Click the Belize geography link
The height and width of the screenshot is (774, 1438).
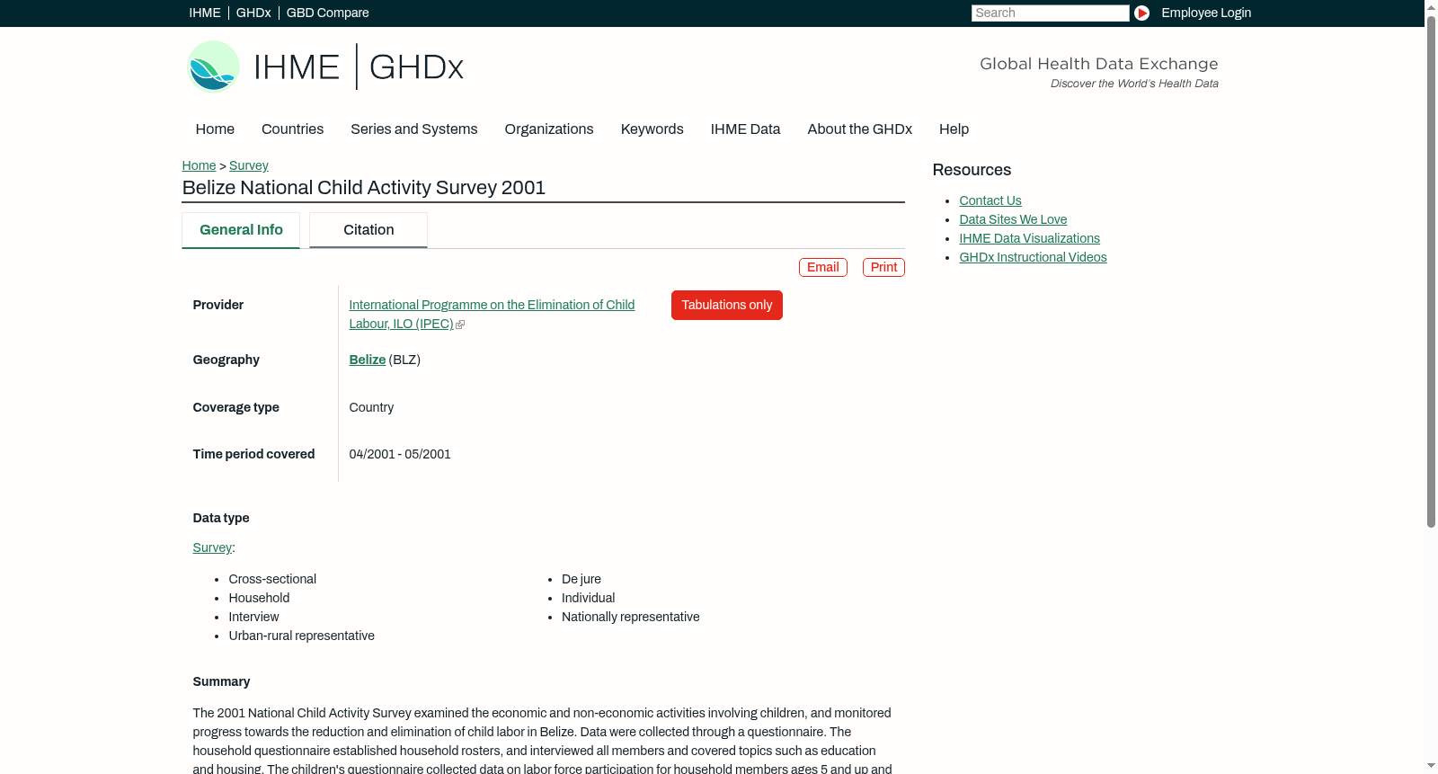tap(368, 360)
